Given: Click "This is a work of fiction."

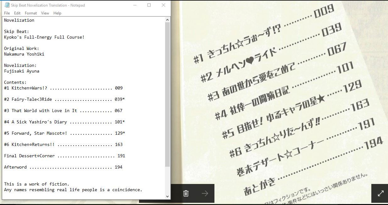Looking at the screenshot, I should click(37, 184).
